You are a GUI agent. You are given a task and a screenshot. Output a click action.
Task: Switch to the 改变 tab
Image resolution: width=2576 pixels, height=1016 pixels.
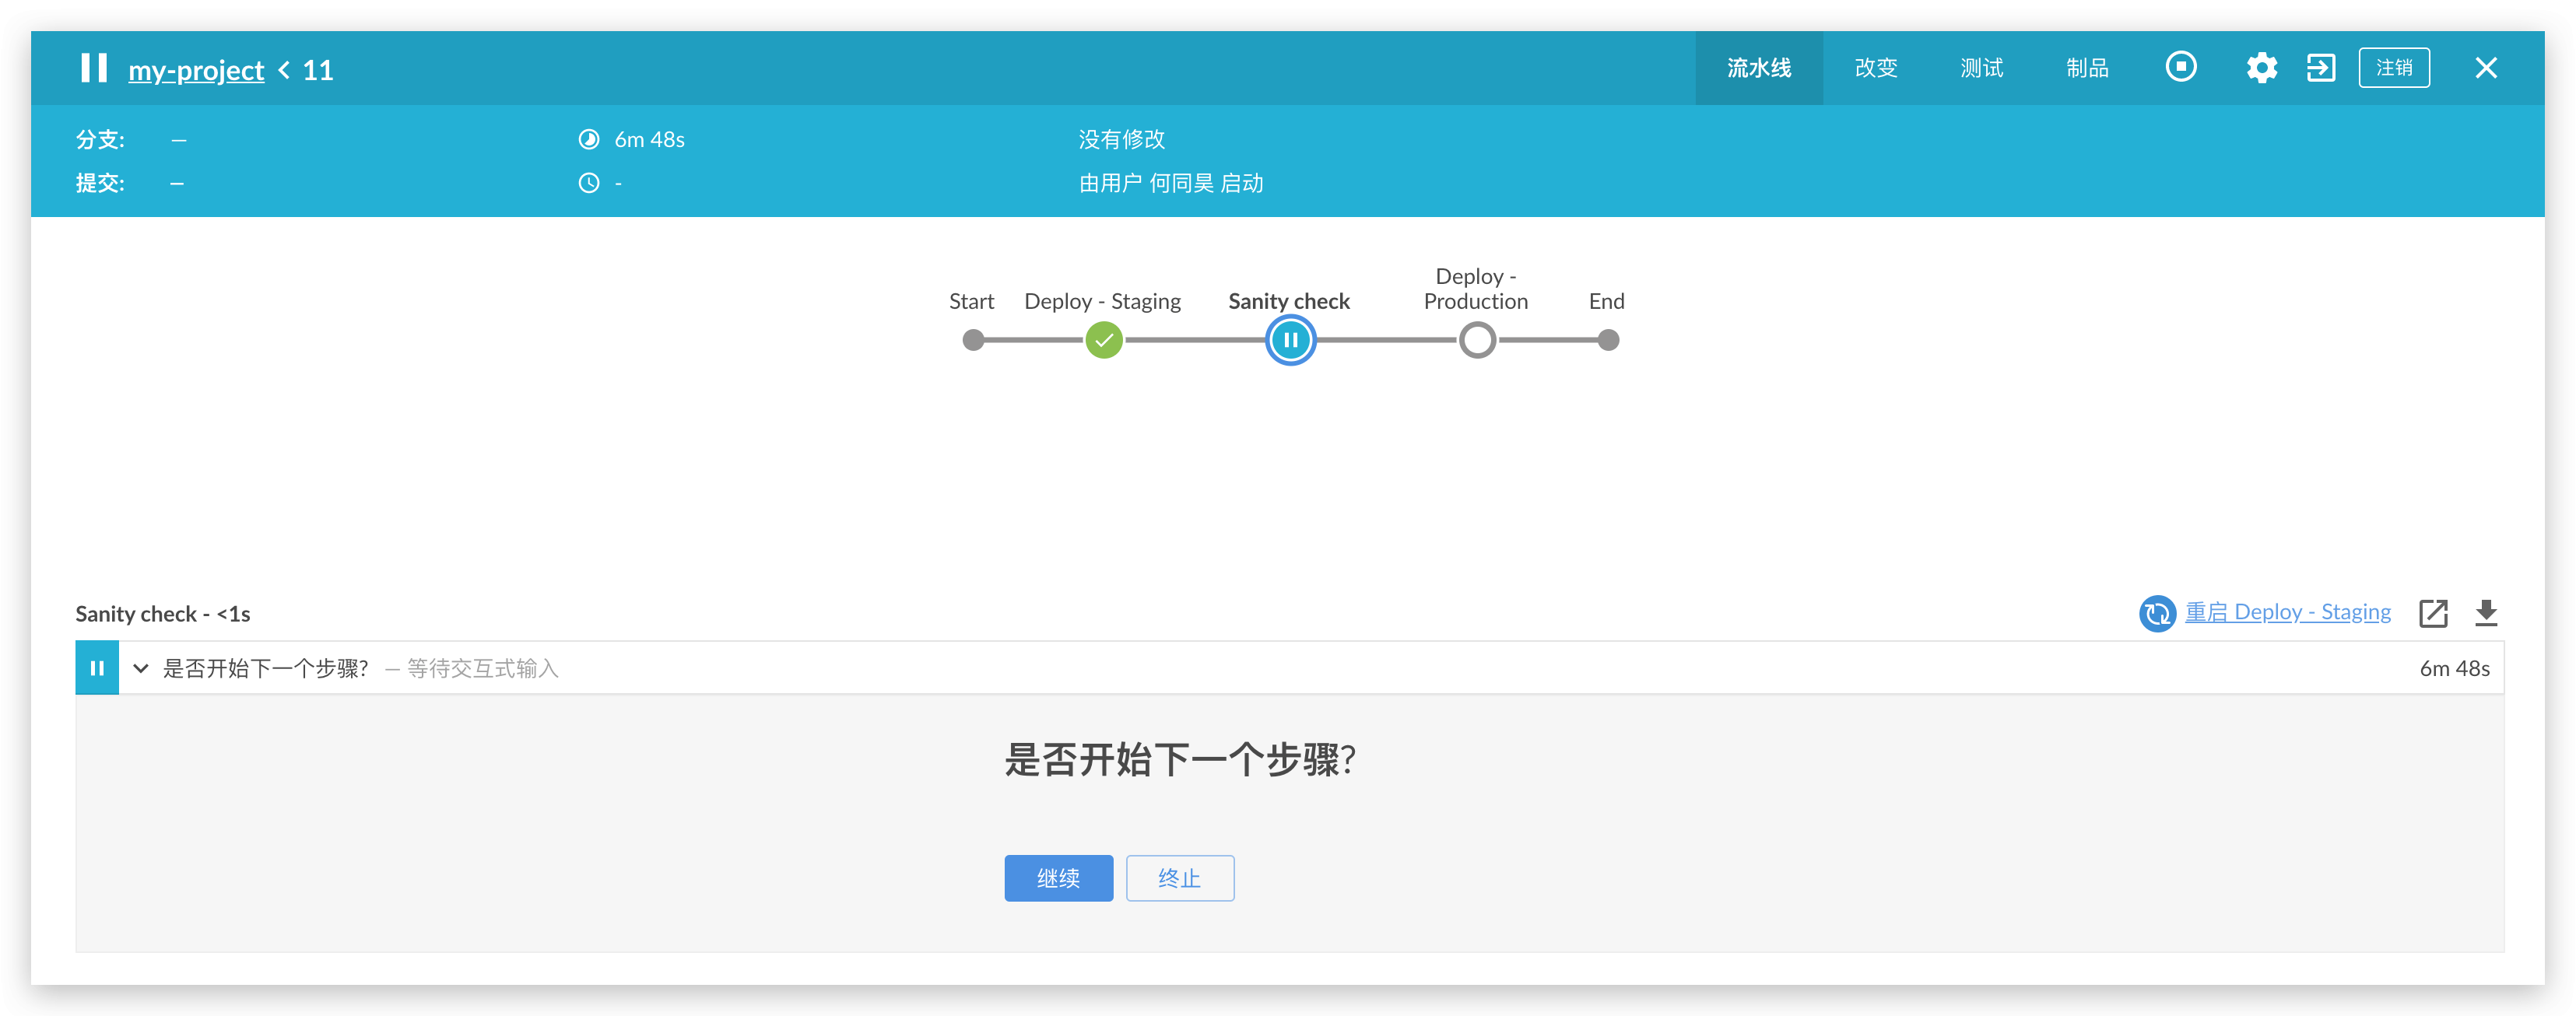[x=1875, y=68]
